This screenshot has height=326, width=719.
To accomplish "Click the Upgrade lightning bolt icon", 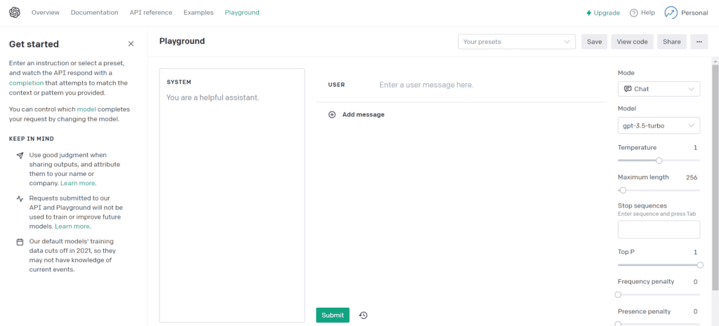I will tap(589, 13).
